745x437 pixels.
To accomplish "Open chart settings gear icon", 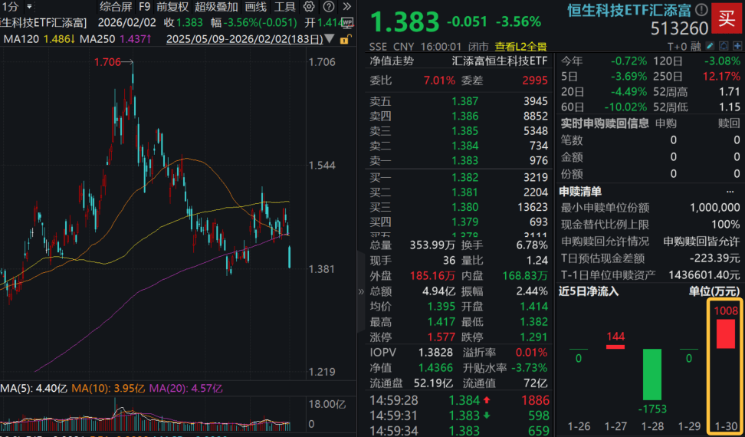I will coord(308,6).
